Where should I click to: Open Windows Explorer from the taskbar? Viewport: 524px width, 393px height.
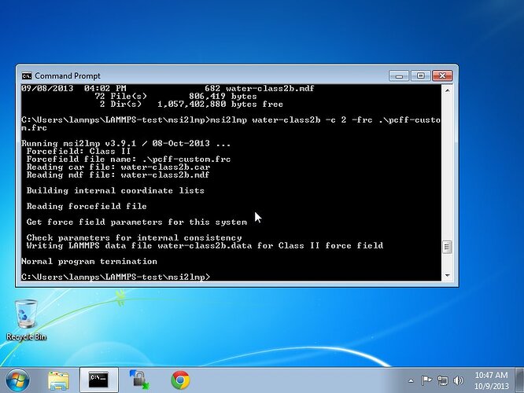click(58, 380)
